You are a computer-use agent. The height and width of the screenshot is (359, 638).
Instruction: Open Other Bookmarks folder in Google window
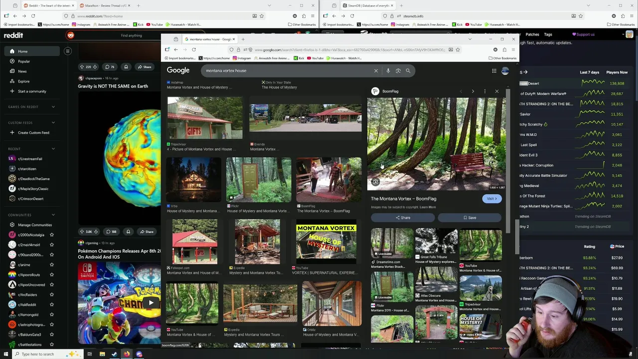pyautogui.click(x=502, y=58)
